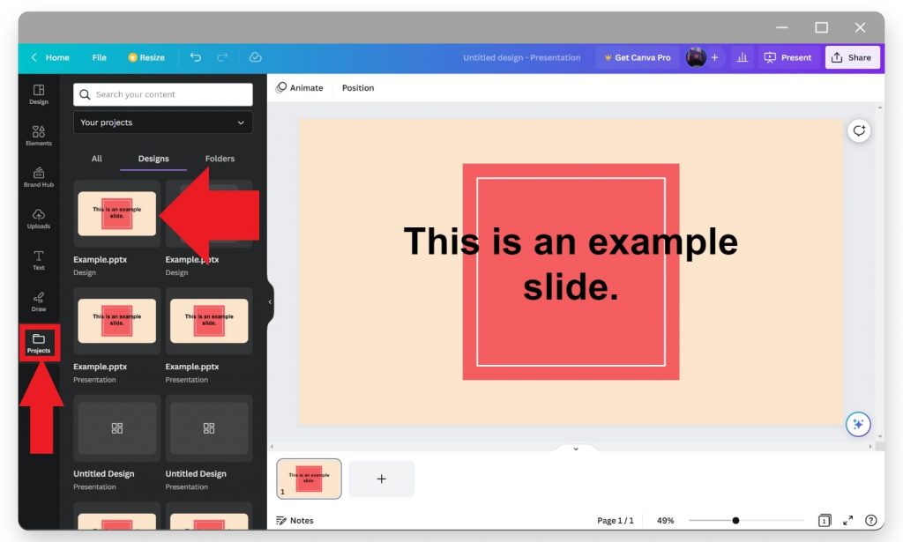Expand the Notes section chevron above thumbnails

577,449
